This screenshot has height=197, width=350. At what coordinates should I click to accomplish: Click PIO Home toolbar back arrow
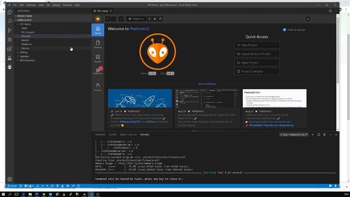point(108,19)
